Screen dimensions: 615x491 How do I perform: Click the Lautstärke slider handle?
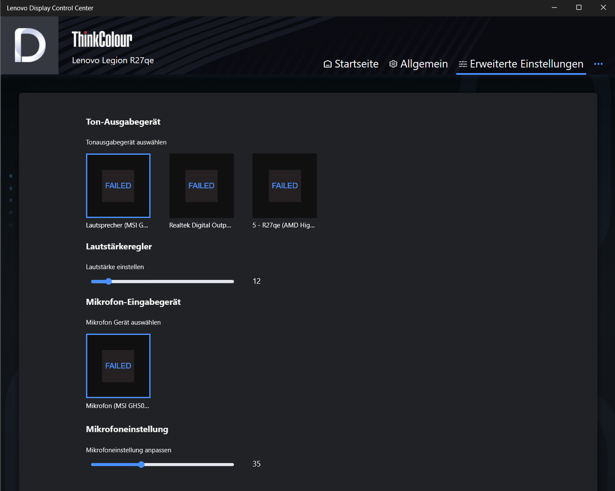pyautogui.click(x=109, y=282)
